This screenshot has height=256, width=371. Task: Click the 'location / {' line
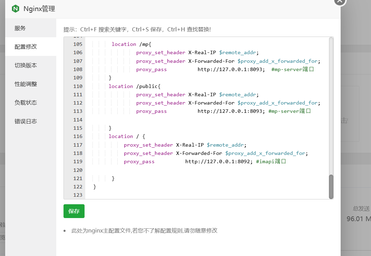[x=127, y=136]
